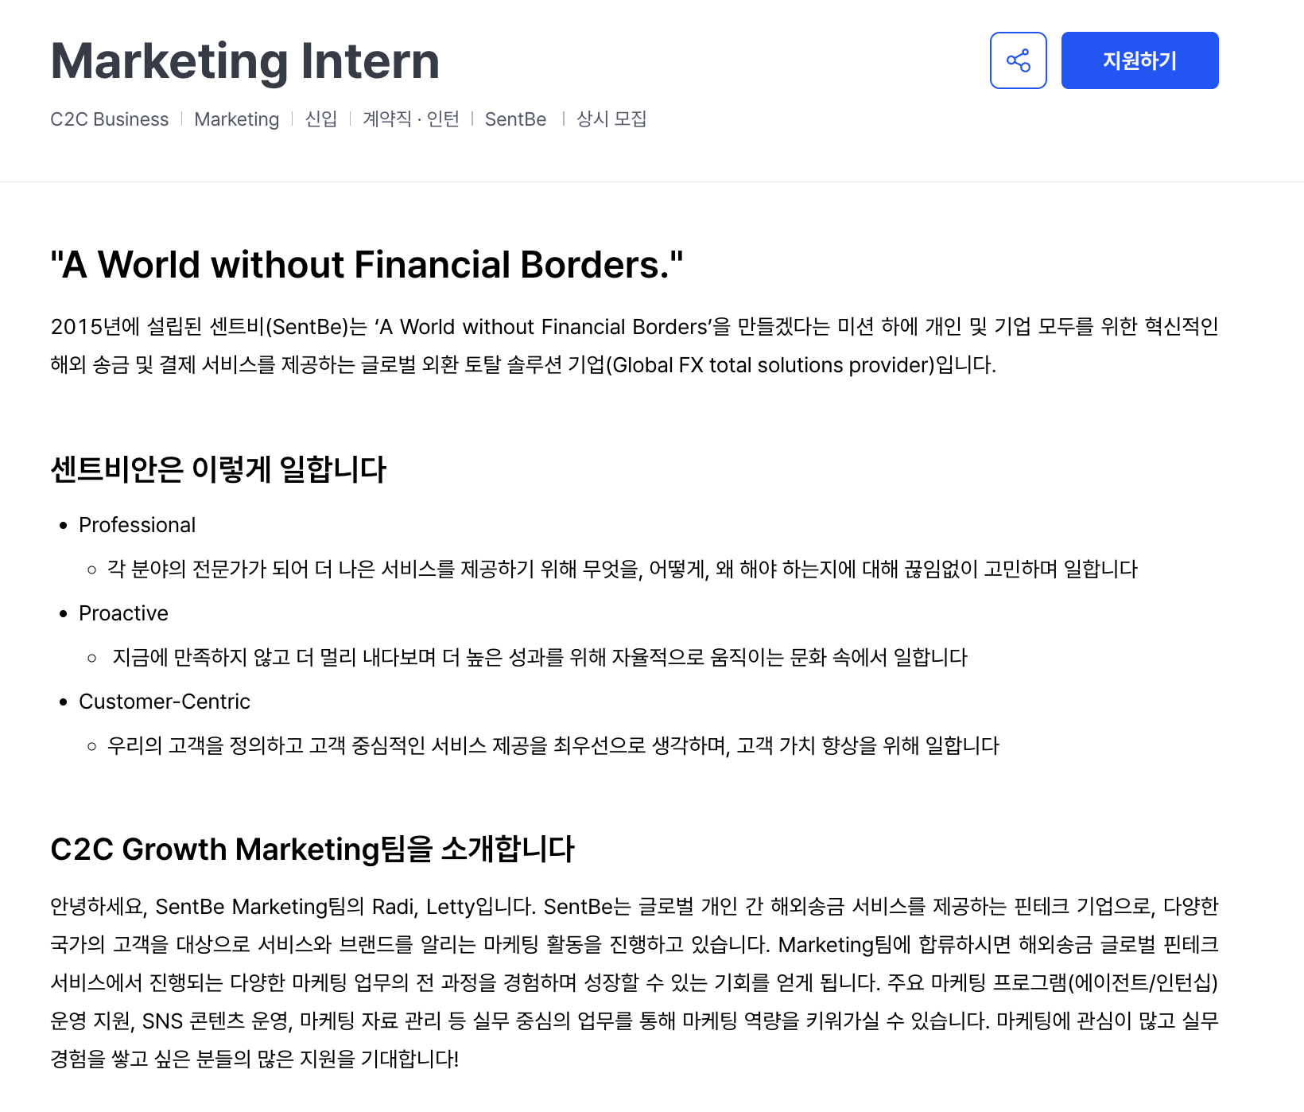Select the Proactive bullet item
The height and width of the screenshot is (1112, 1304).
(123, 612)
